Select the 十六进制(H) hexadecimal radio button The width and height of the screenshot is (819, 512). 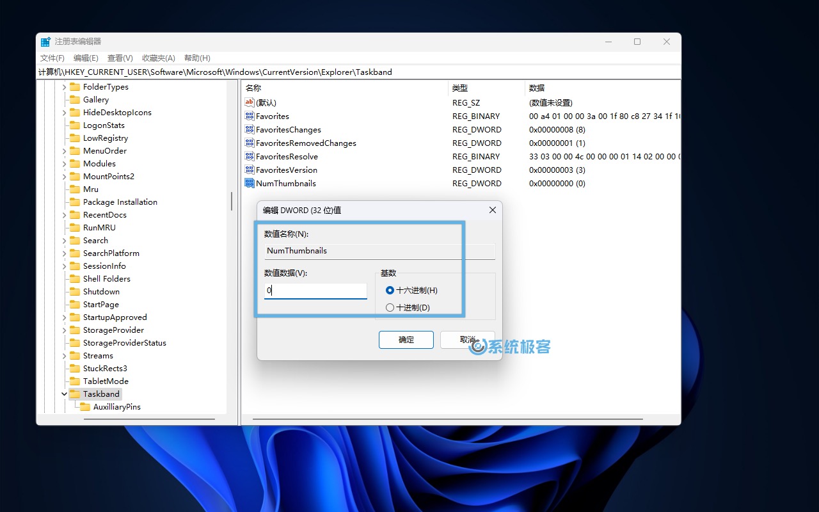(390, 291)
